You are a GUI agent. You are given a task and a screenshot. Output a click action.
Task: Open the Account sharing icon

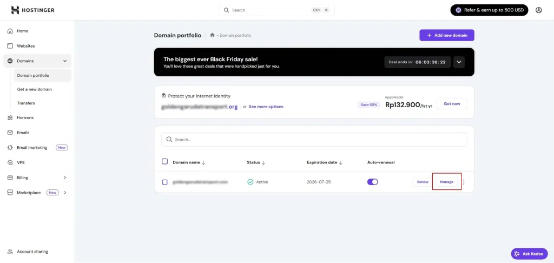10,252
